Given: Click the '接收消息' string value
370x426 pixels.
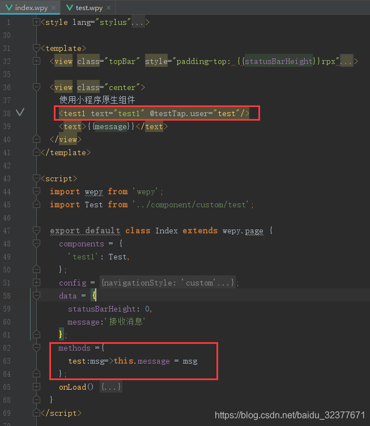Looking at the screenshot, I should coord(125,322).
